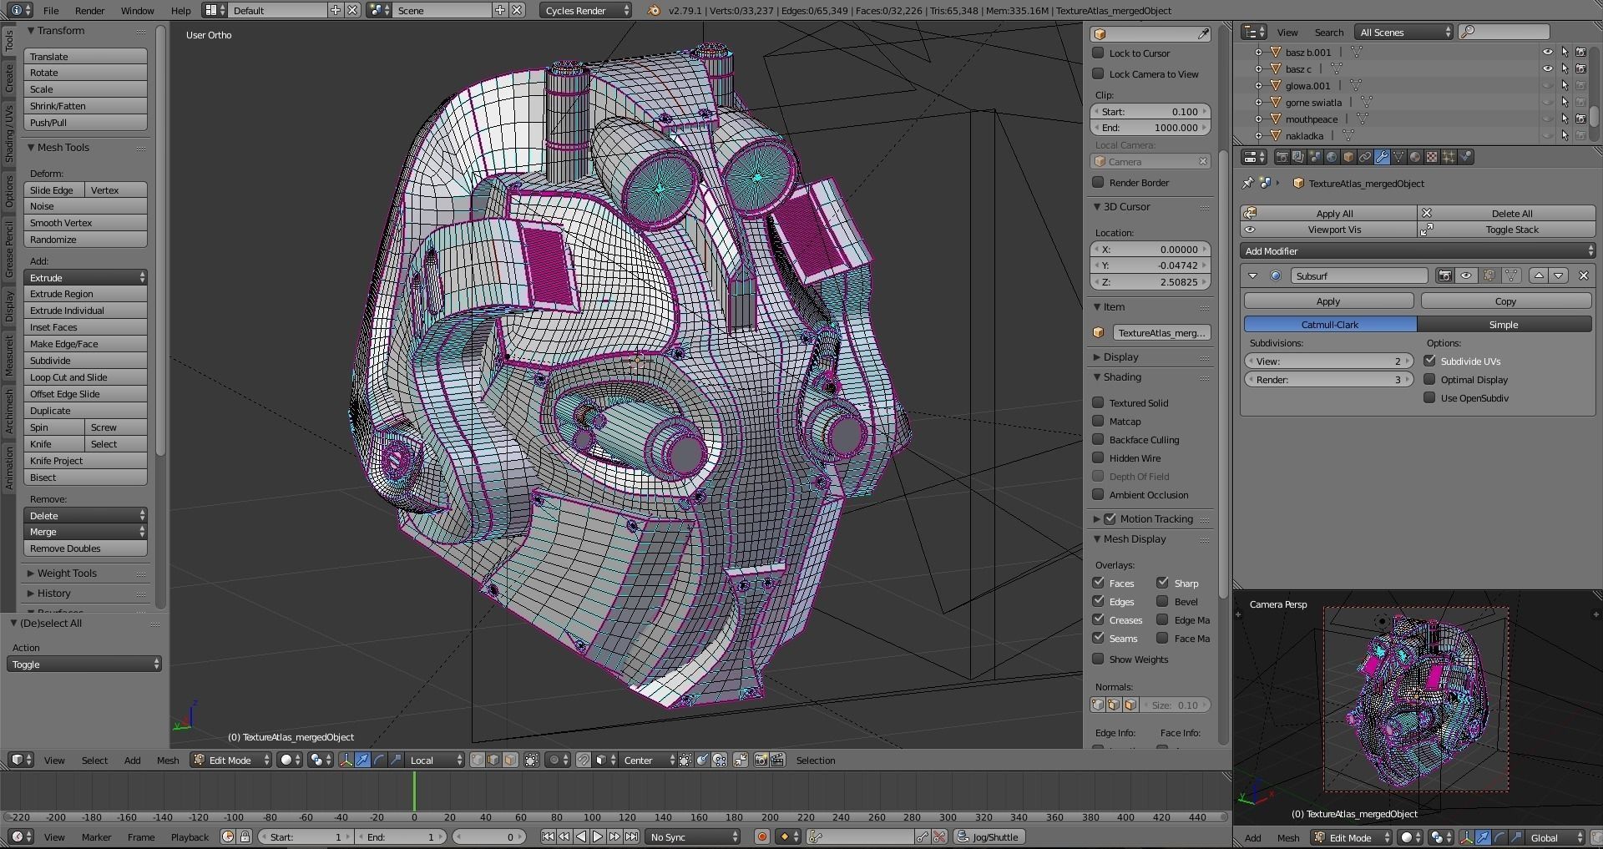The image size is (1603, 849).
Task: Enable Ambient Occlusion checkbox
Action: 1099,494
